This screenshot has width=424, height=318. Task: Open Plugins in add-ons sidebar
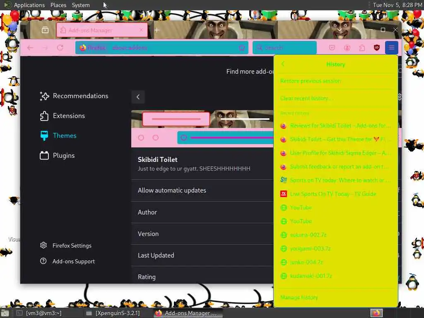click(x=57, y=156)
